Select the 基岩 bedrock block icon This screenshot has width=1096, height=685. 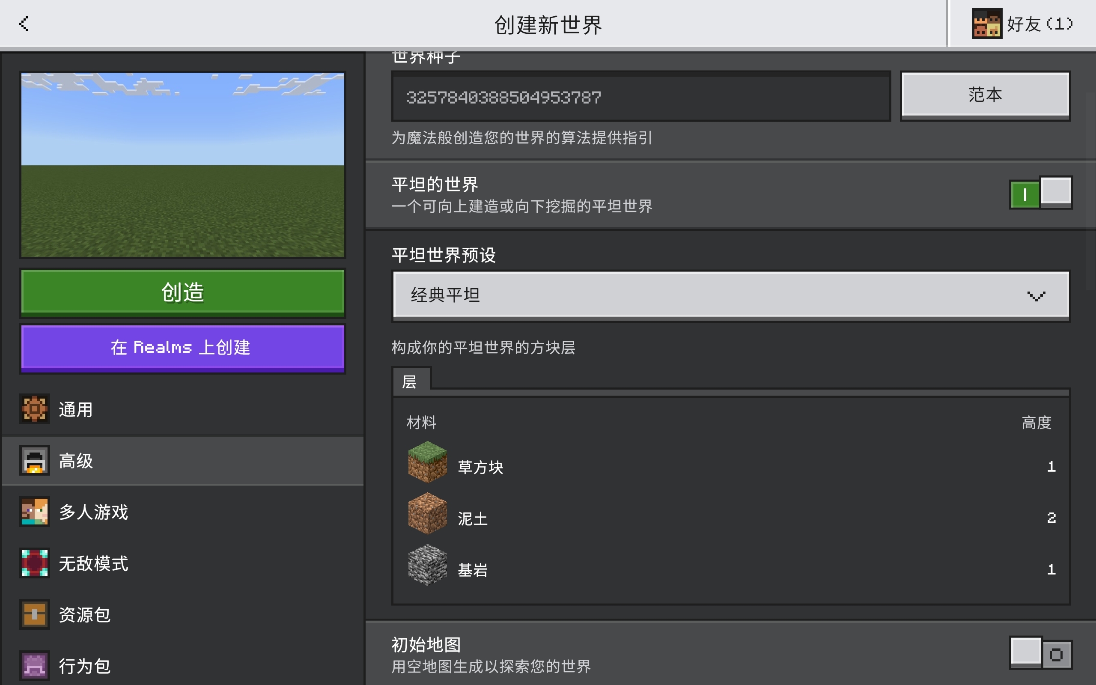428,565
